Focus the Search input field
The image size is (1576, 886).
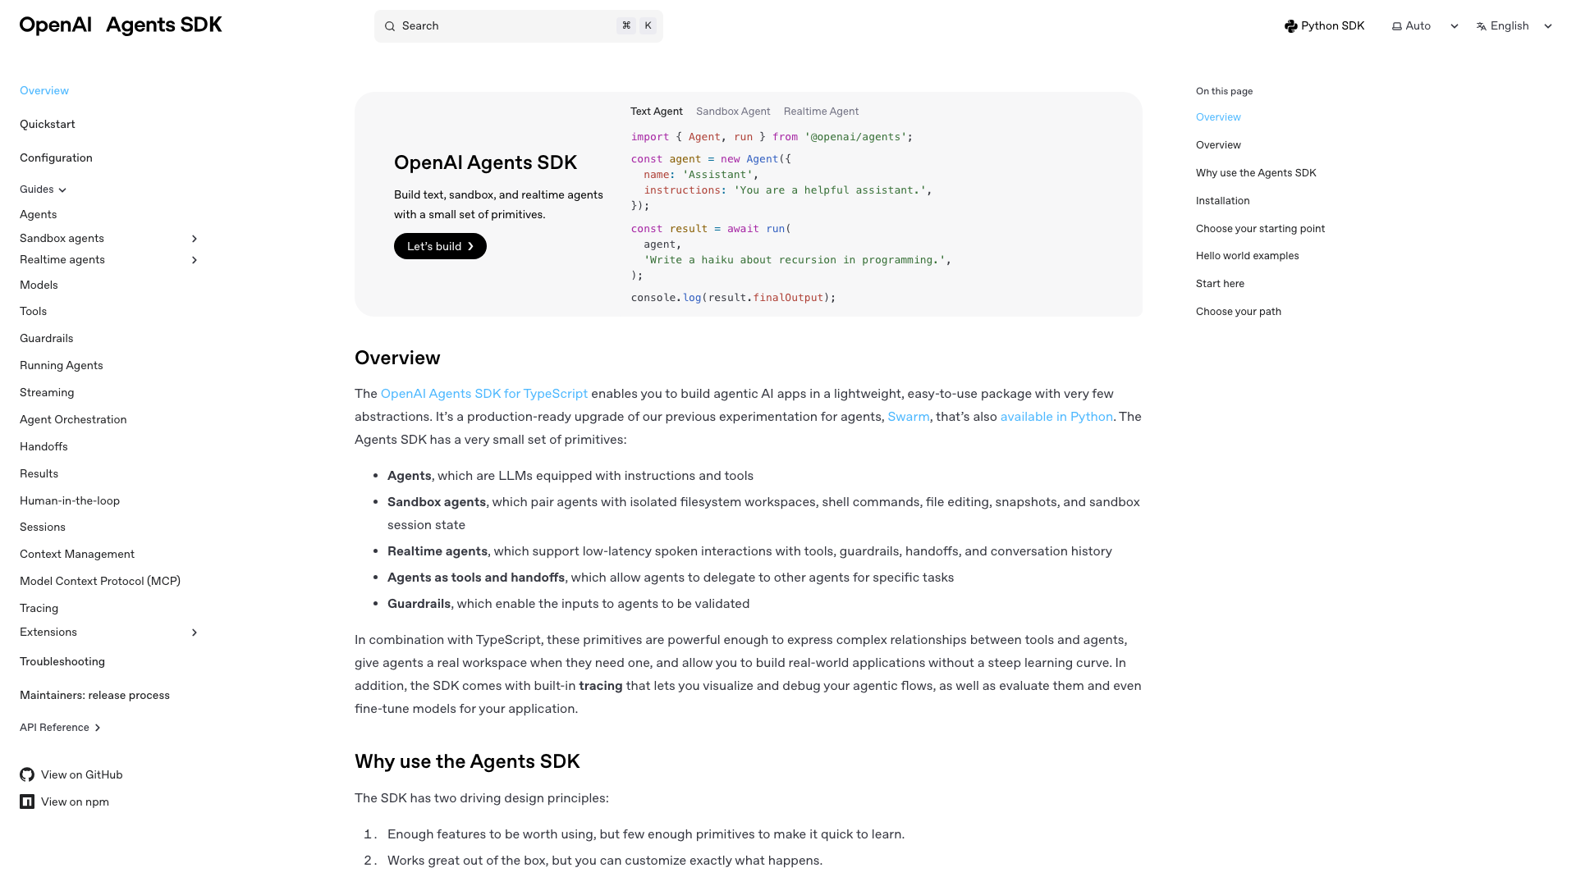(x=518, y=26)
